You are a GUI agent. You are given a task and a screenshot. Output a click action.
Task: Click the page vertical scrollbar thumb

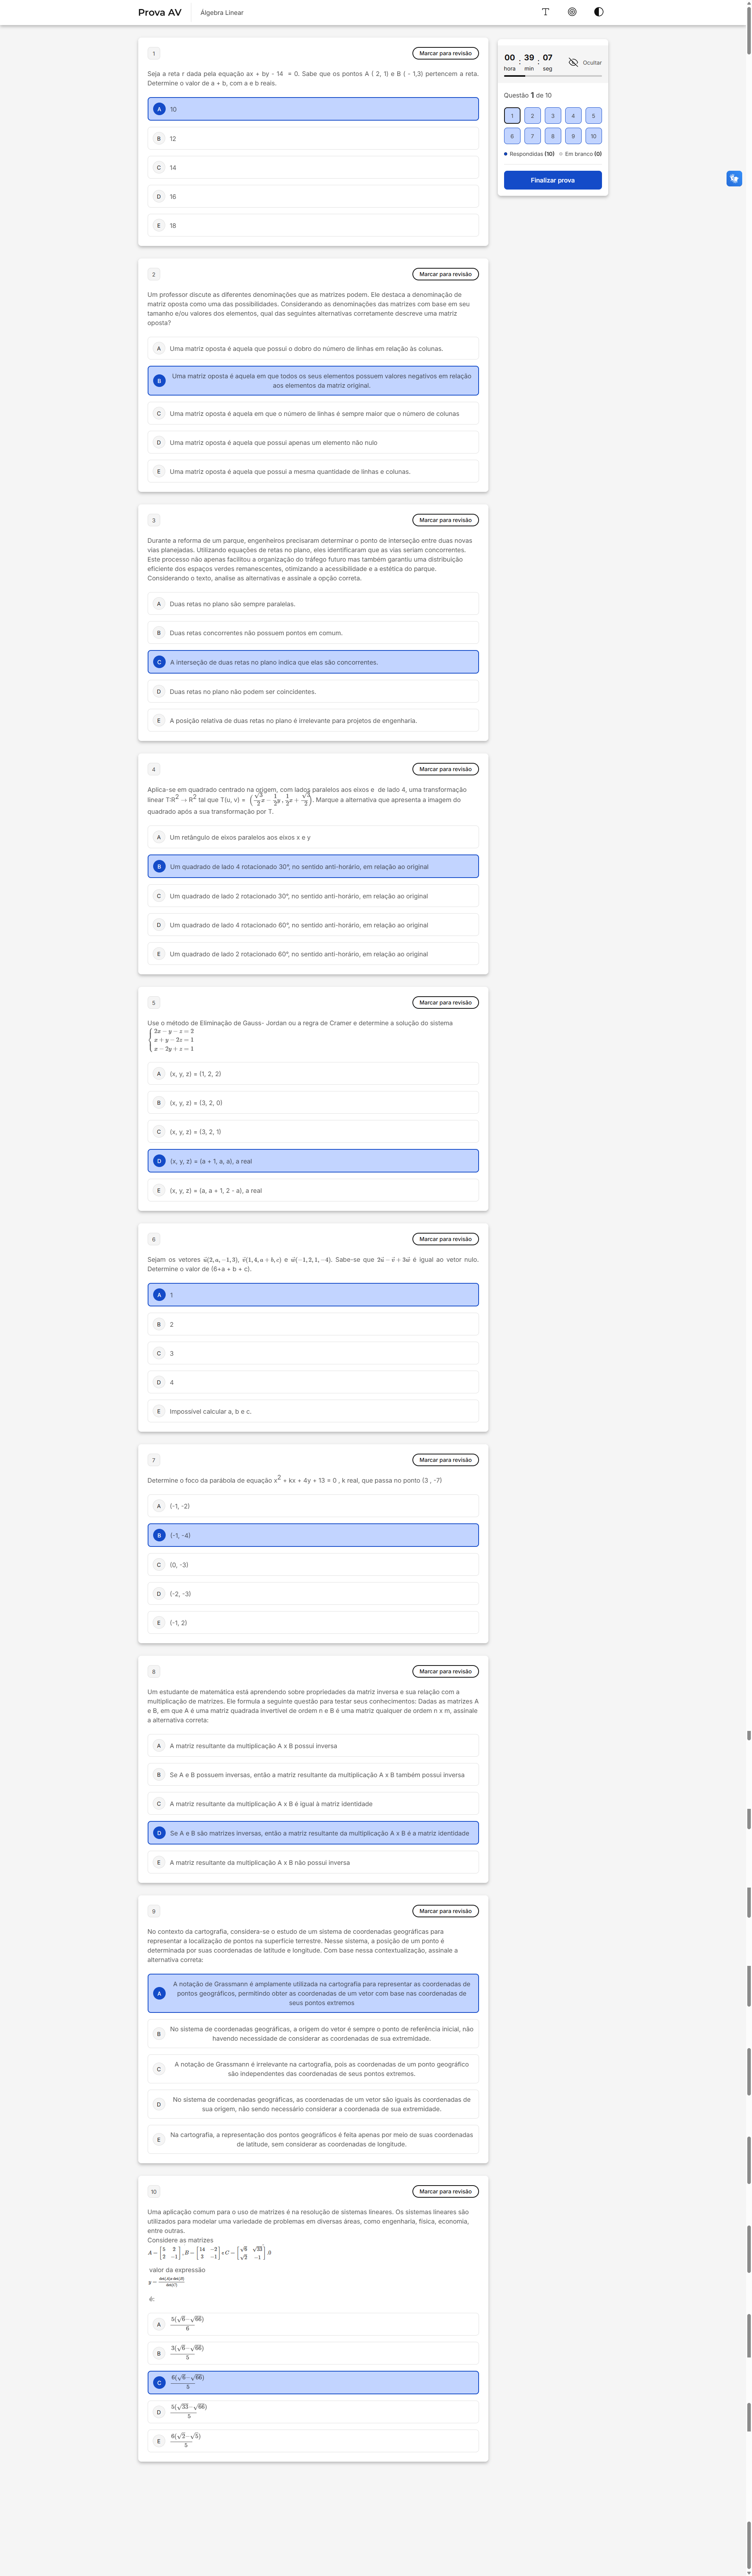point(748,30)
